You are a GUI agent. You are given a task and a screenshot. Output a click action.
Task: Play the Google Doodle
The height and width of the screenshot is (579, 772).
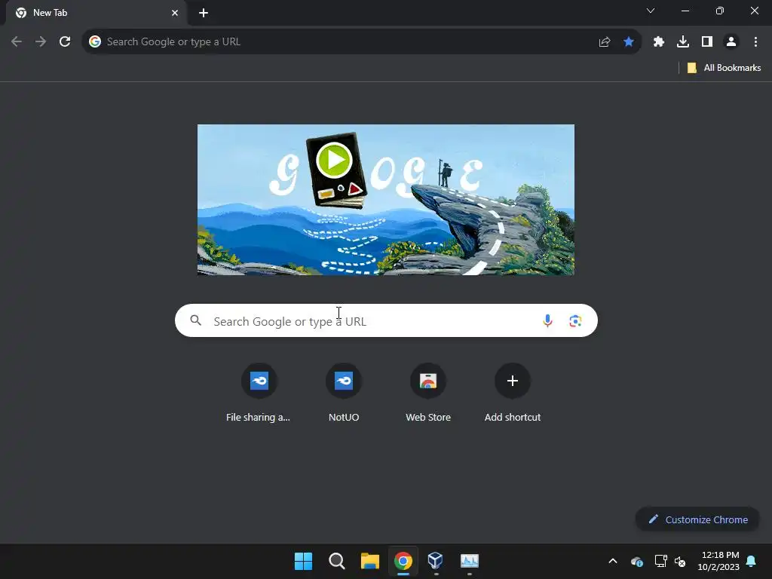coord(334,160)
